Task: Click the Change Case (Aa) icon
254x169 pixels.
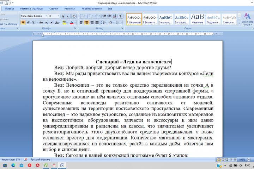Action: 57,23
